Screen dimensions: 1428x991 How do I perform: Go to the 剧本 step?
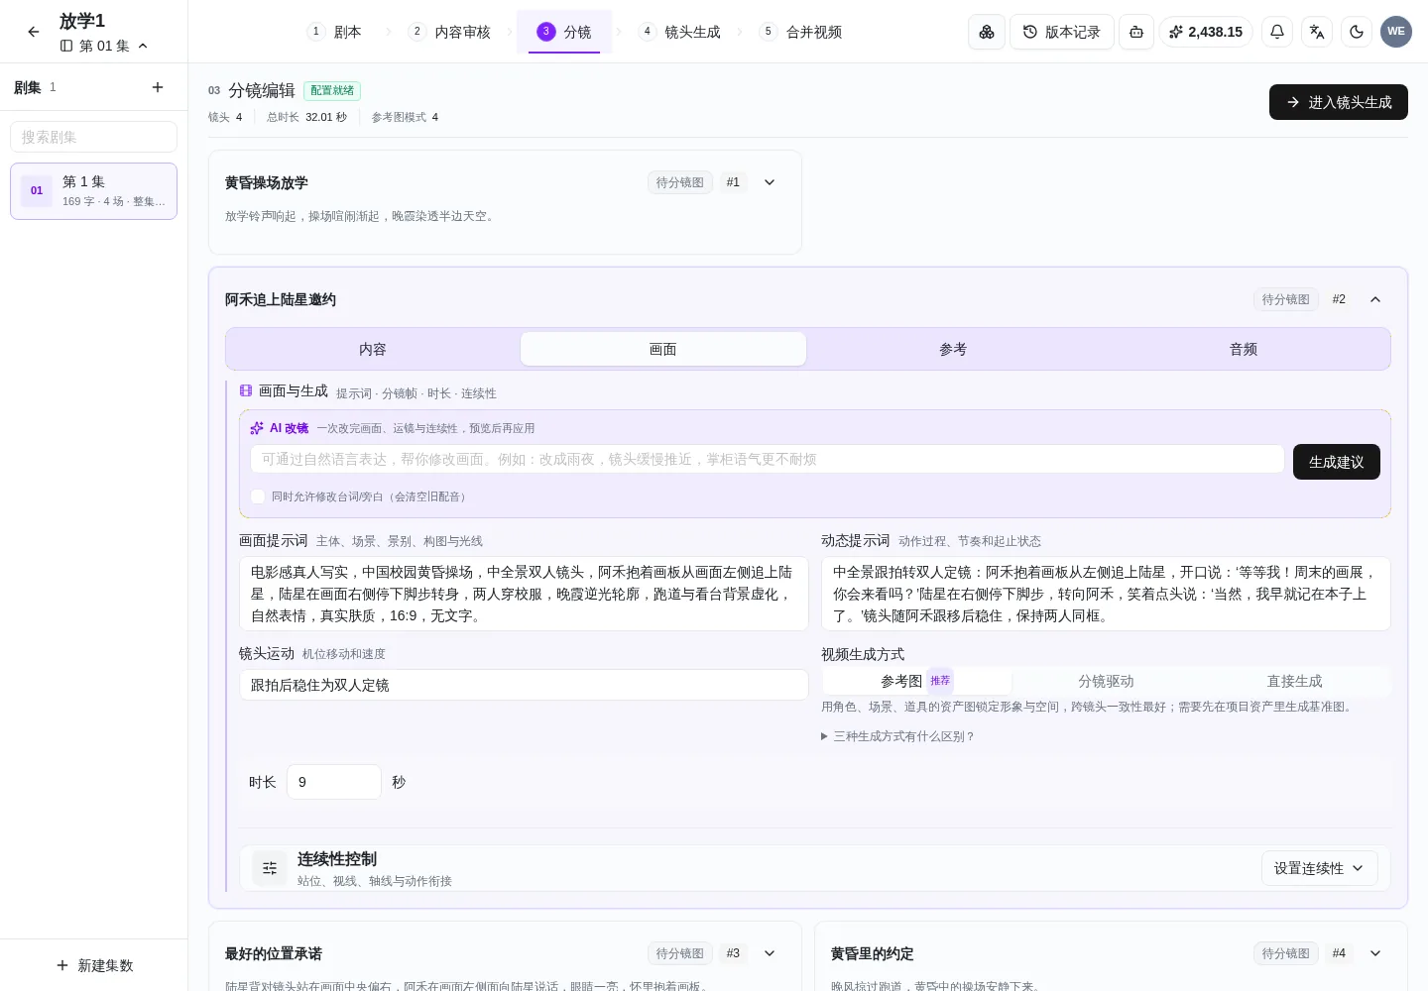pos(335,32)
